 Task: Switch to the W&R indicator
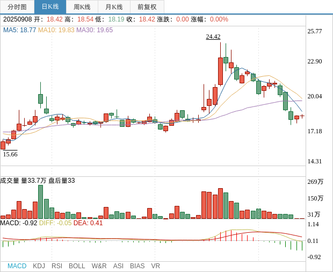[x=99, y=266]
